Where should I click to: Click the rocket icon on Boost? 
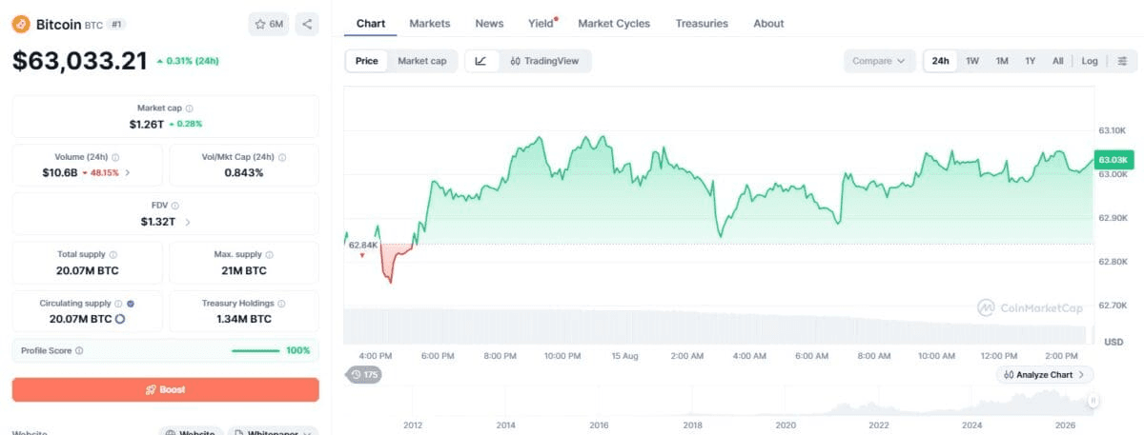[x=149, y=390]
